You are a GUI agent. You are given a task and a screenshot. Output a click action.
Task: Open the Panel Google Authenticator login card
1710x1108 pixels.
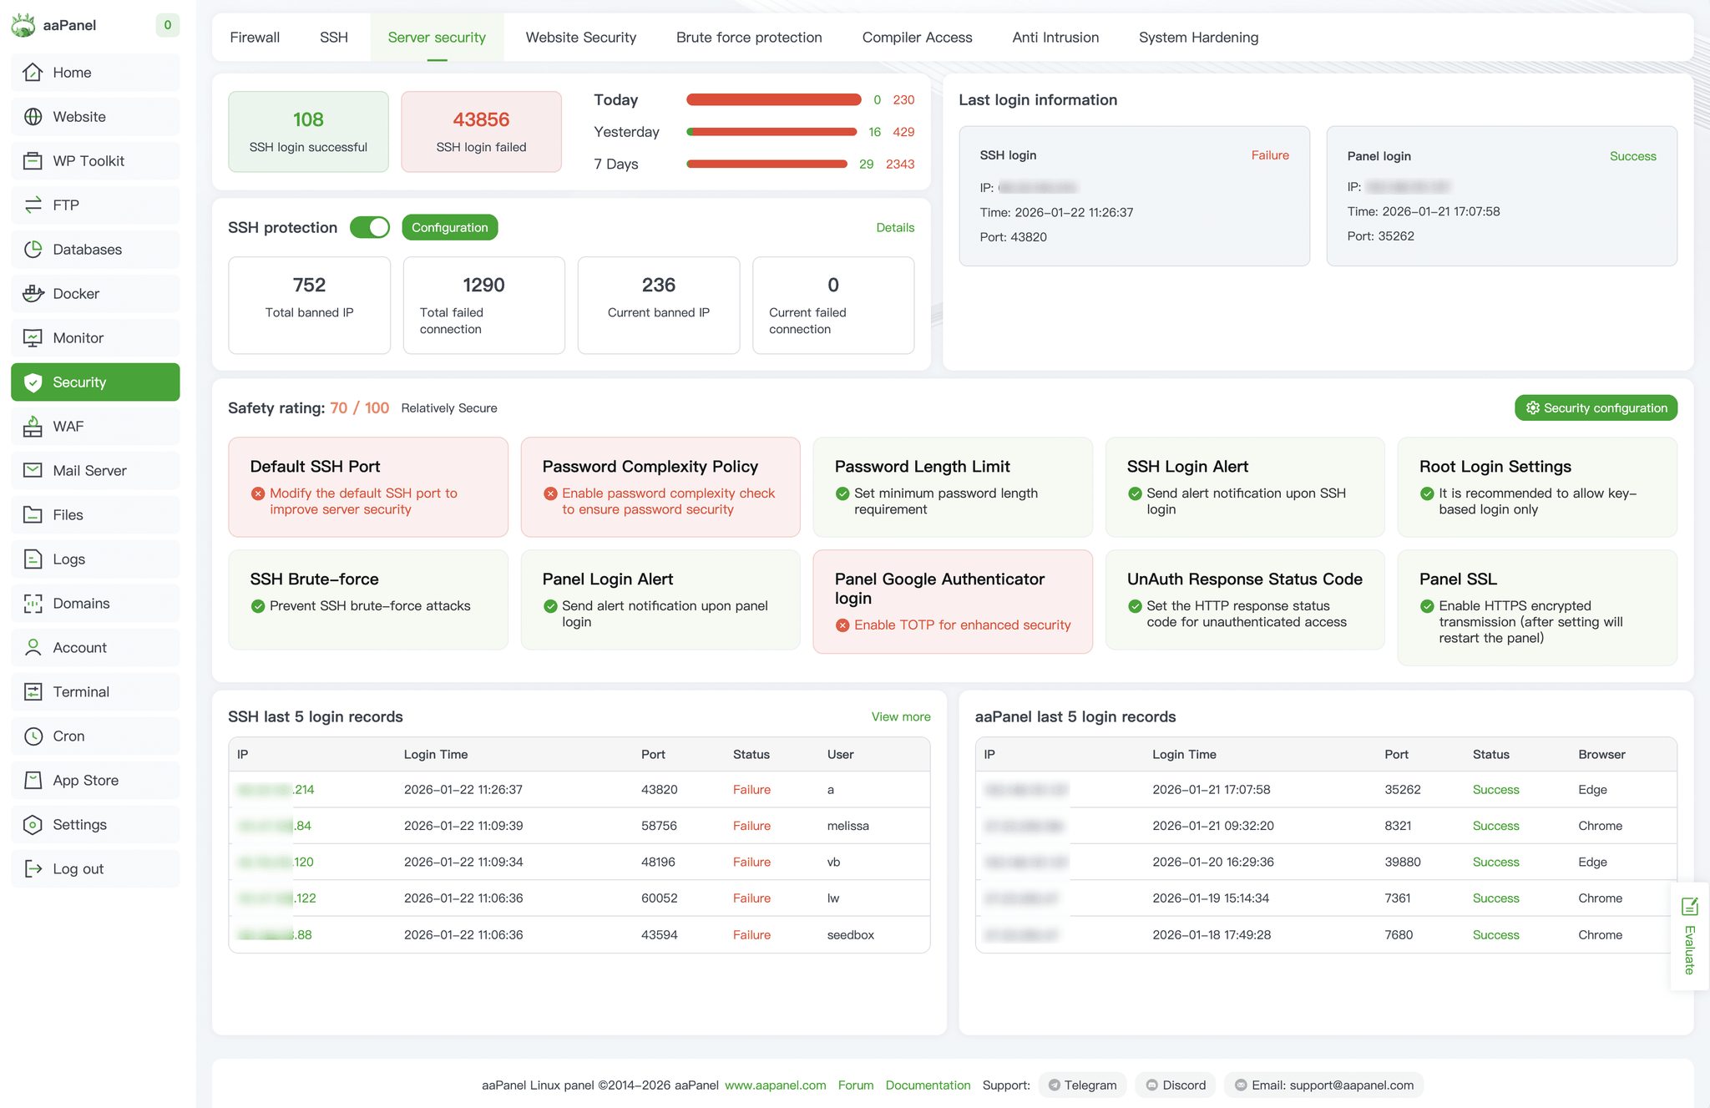click(x=953, y=601)
